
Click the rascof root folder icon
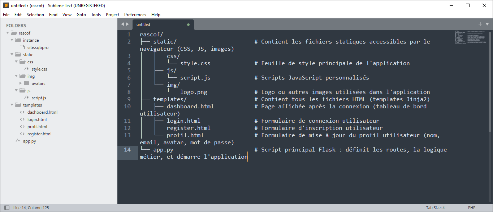coord(14,33)
